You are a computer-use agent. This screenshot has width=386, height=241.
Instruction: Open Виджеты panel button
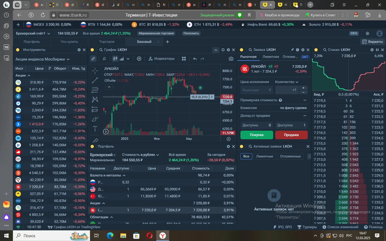pyautogui.click(x=373, y=42)
